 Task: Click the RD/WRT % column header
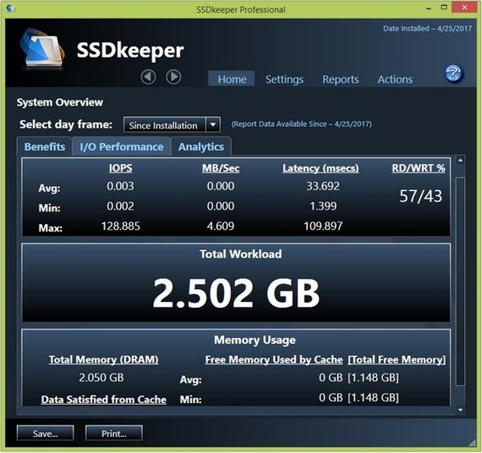point(419,168)
